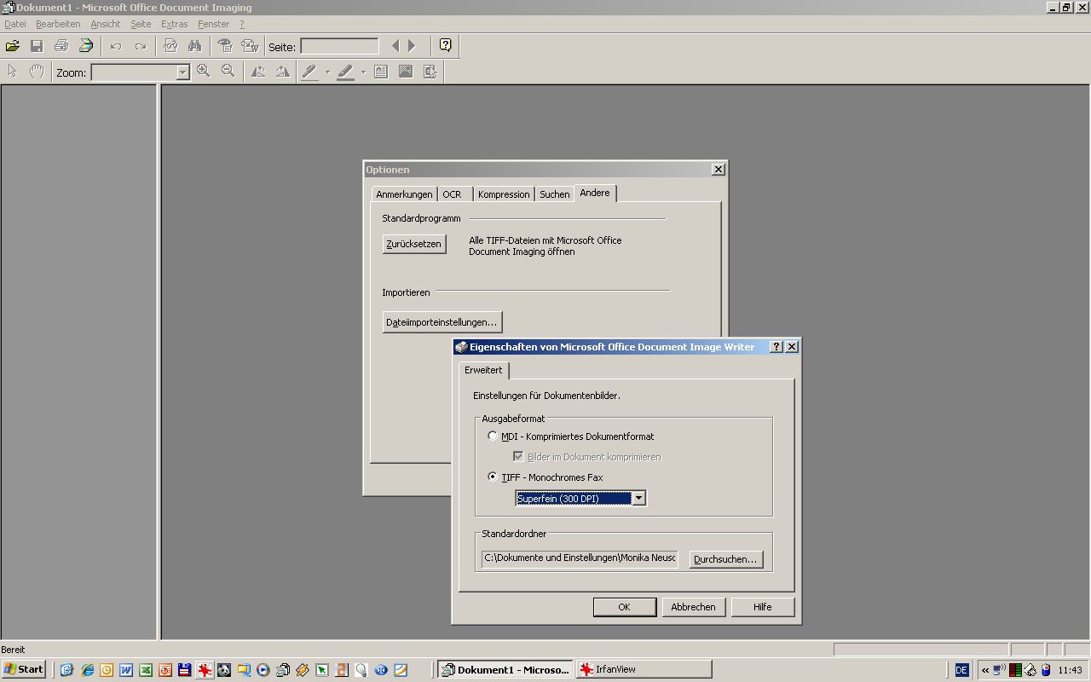Open the Fenster menu
Image resolution: width=1091 pixels, height=682 pixels.
[213, 24]
